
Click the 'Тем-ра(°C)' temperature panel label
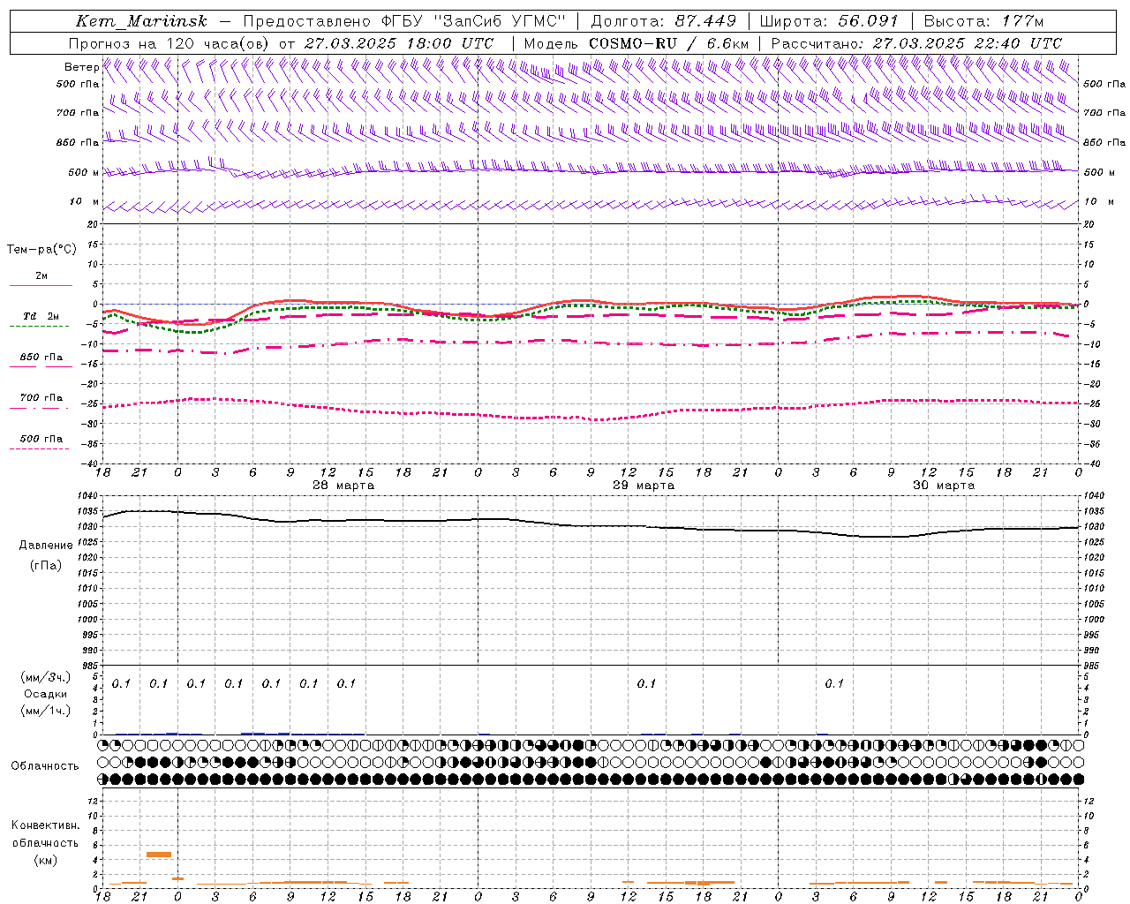pyautogui.click(x=41, y=250)
